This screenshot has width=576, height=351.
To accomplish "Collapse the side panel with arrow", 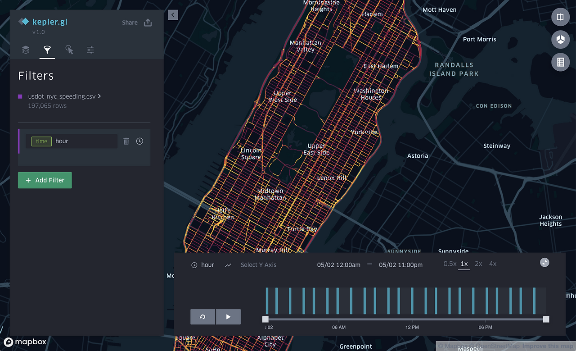I will (173, 15).
